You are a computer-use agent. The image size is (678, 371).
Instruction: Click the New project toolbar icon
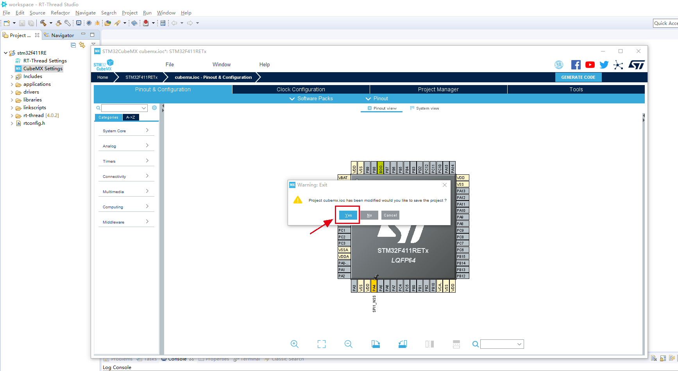tap(7, 23)
